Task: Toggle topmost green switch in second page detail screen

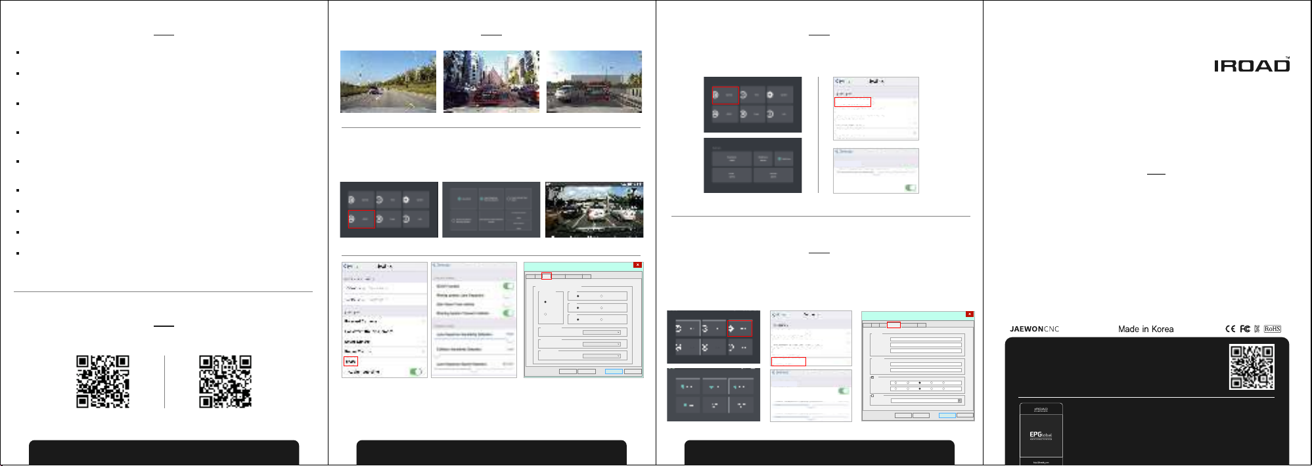Action: 508,286
